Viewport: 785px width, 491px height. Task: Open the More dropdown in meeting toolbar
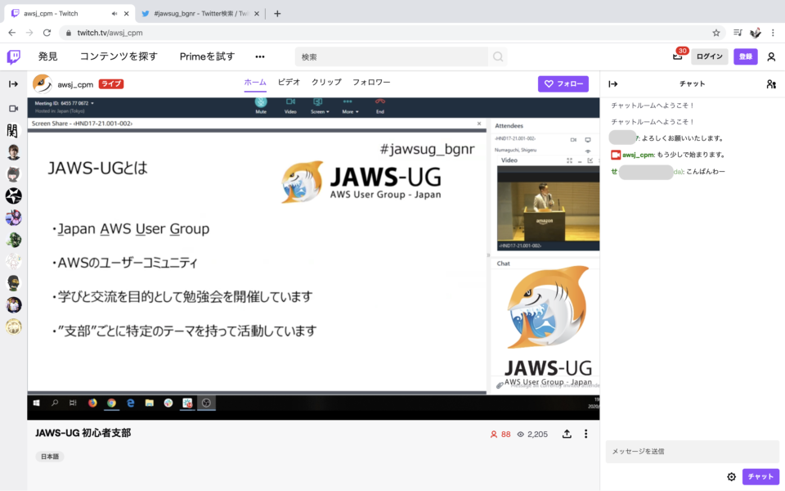coord(350,106)
